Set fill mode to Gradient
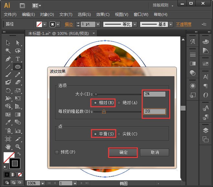The width and height of the screenshot is (213, 187). pyautogui.click(x=13, y=174)
